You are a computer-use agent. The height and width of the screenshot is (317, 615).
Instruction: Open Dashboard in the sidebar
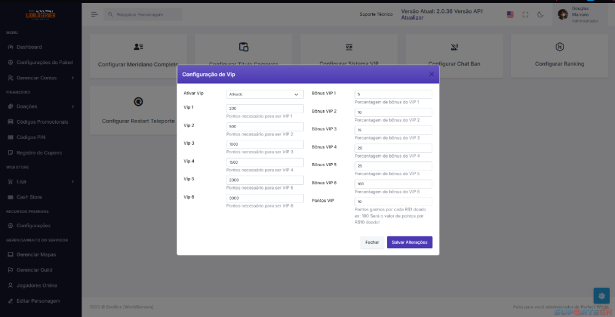pos(29,47)
